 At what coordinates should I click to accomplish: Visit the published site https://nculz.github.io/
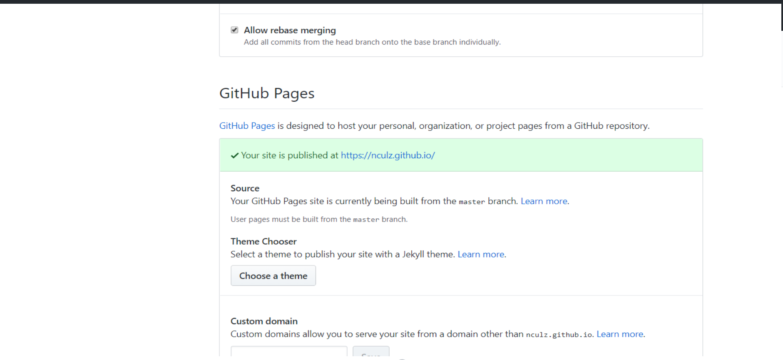click(x=388, y=155)
